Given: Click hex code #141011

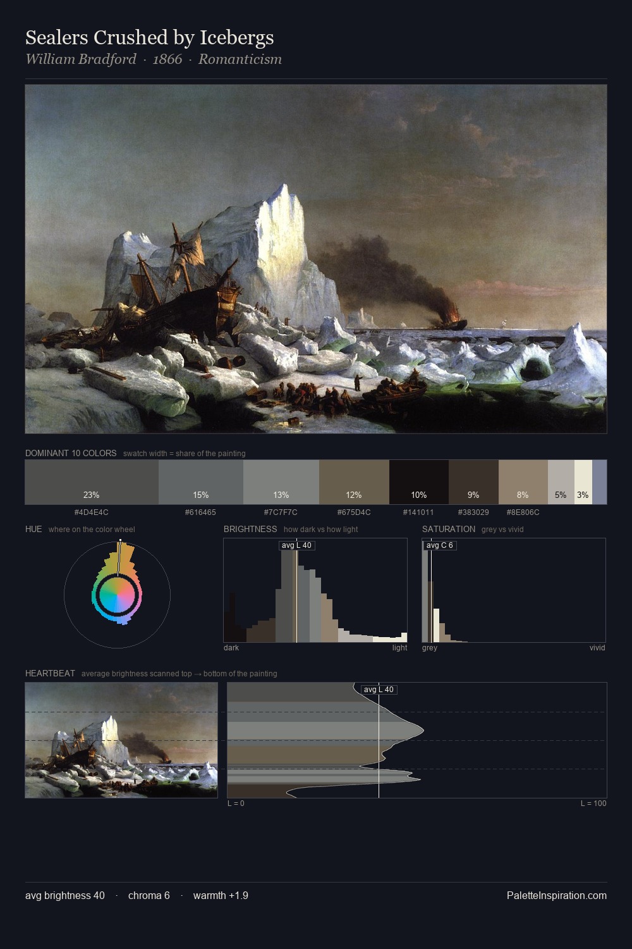Looking at the screenshot, I should (x=418, y=512).
